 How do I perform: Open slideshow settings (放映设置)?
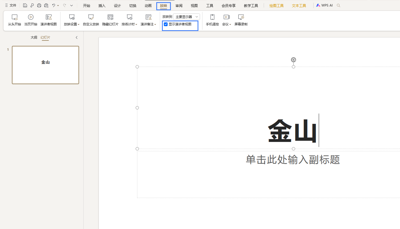click(72, 20)
